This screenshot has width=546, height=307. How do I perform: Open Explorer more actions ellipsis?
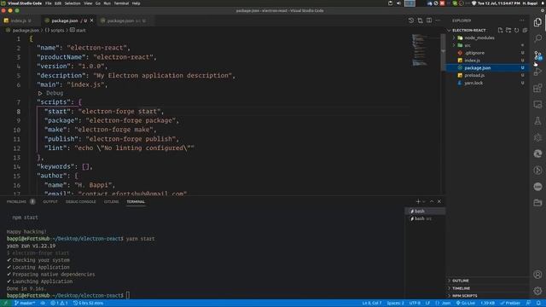pyautogui.click(x=521, y=20)
